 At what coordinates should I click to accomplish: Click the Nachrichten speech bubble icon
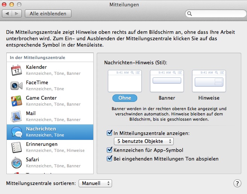tap(17, 132)
